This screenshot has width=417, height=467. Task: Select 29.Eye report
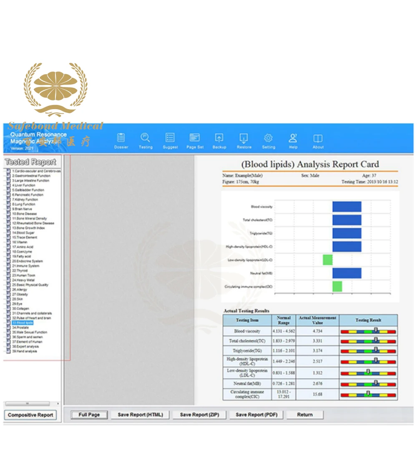pyautogui.click(x=17, y=304)
